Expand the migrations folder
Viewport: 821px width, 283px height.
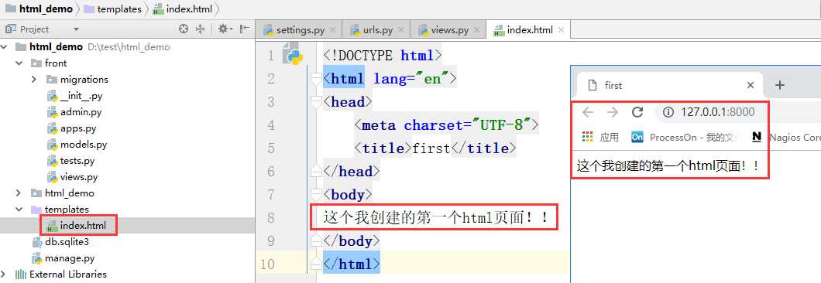pyautogui.click(x=34, y=80)
